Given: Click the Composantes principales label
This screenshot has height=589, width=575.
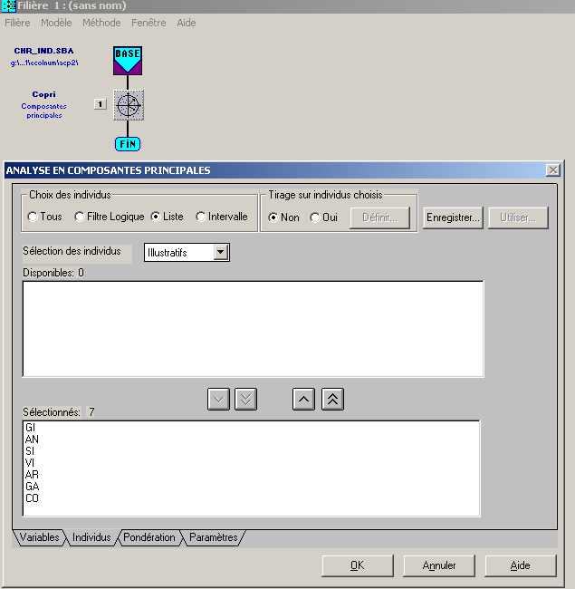Looking at the screenshot, I should click(x=43, y=111).
